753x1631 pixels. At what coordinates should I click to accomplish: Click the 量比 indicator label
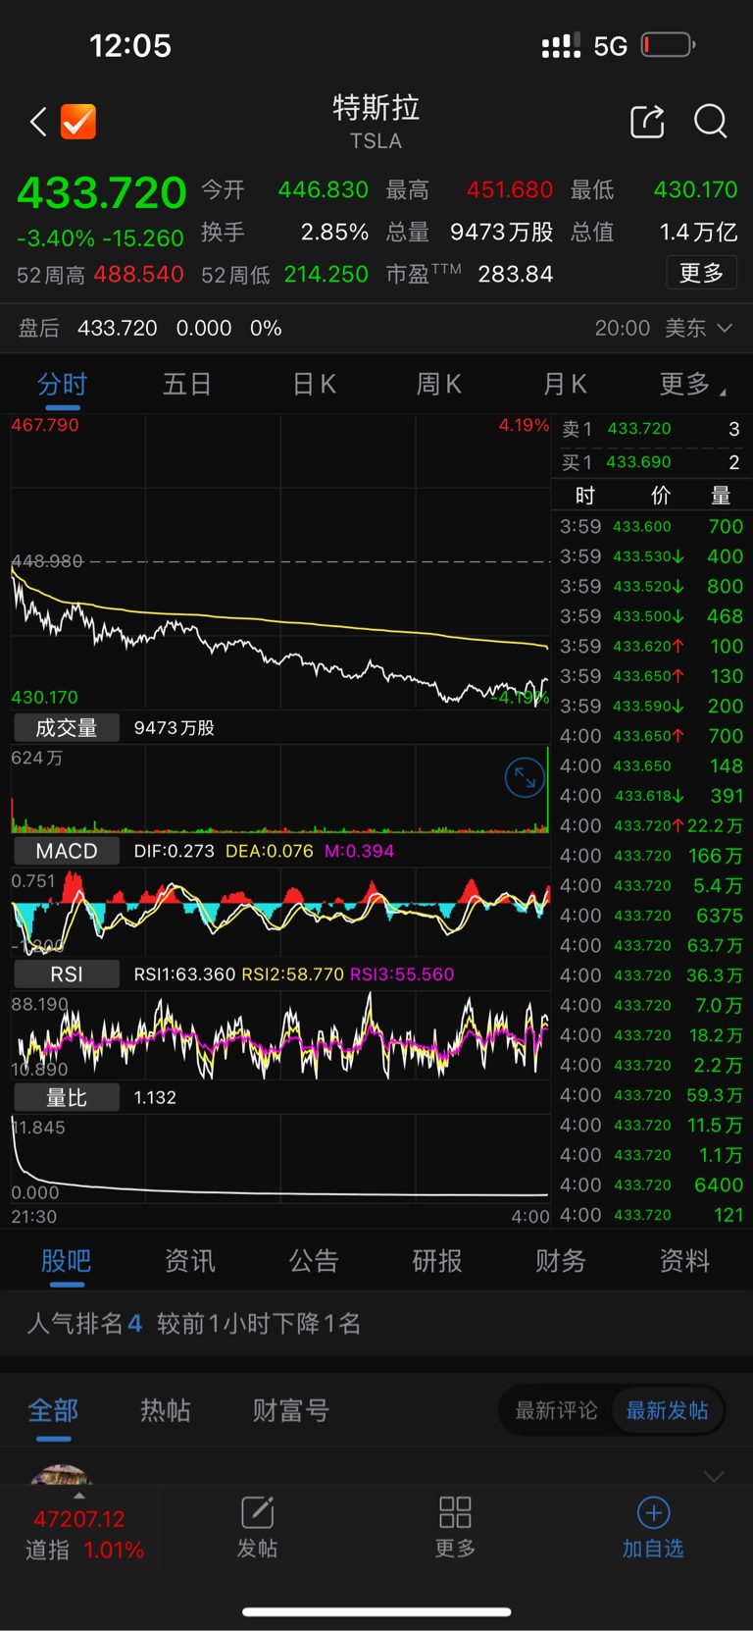click(67, 1097)
